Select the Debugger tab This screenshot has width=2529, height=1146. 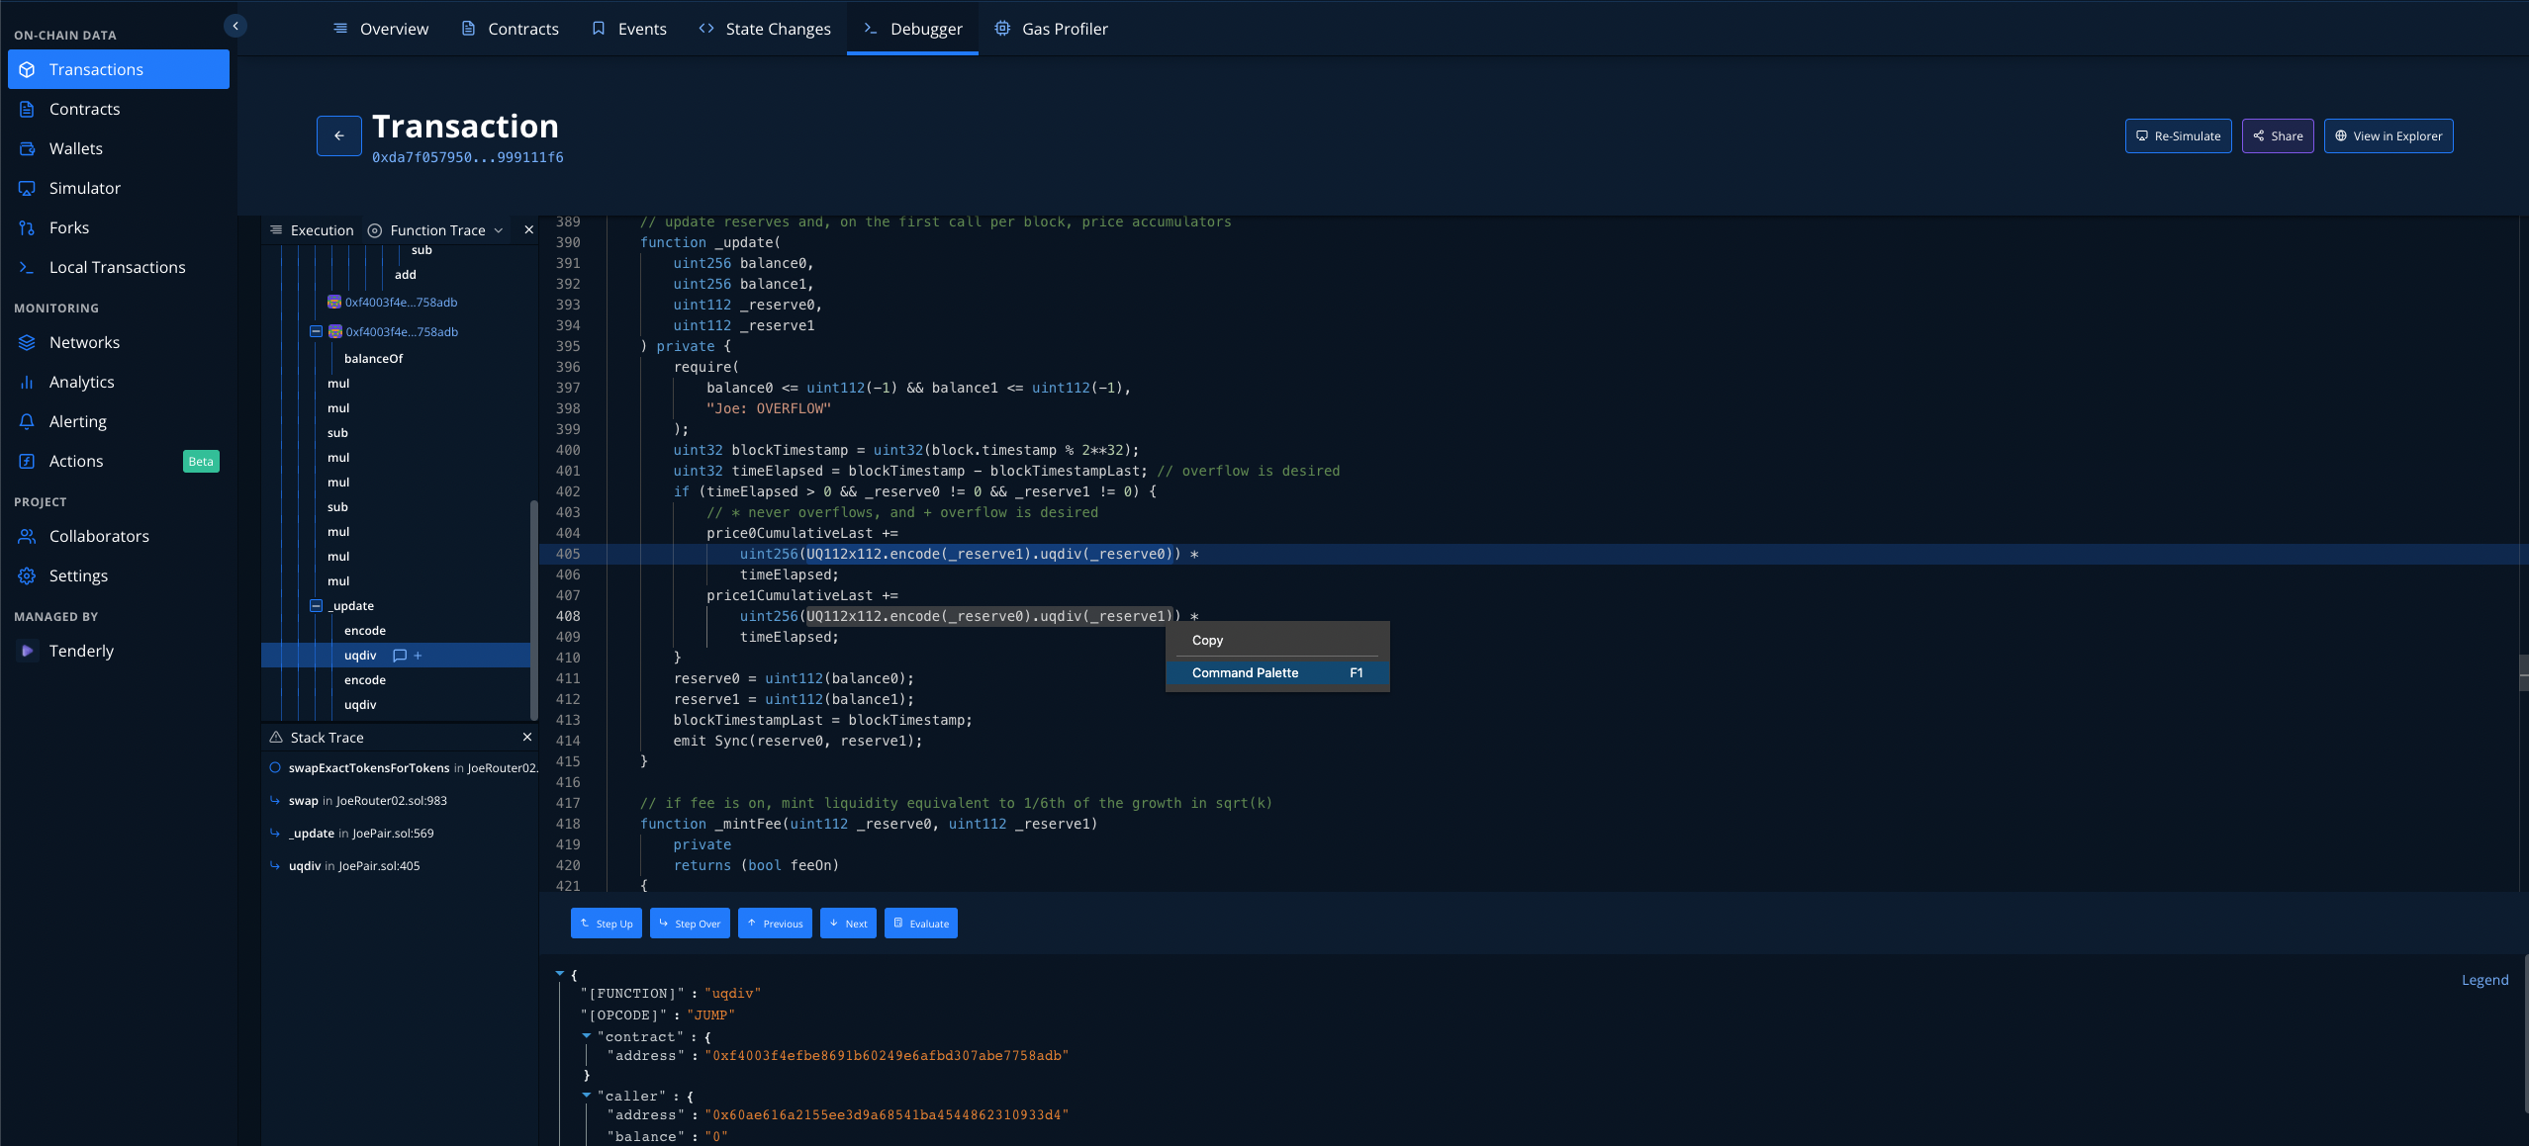coord(912,29)
